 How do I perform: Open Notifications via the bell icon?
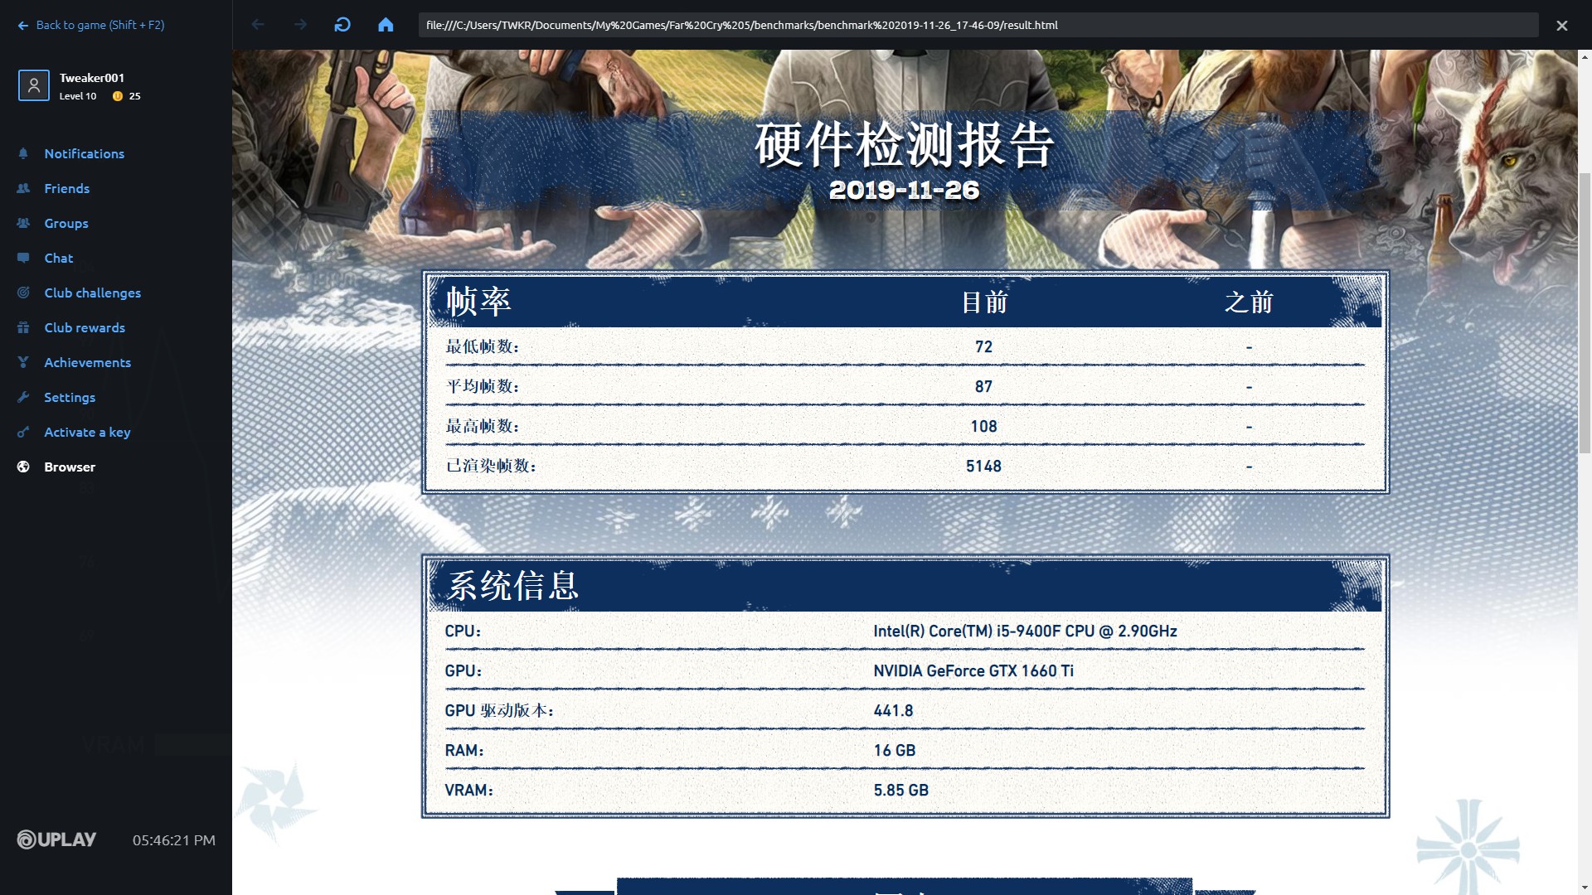[25, 153]
